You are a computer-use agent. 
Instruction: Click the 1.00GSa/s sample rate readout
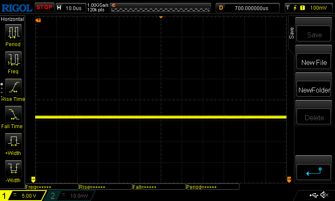(98, 5)
